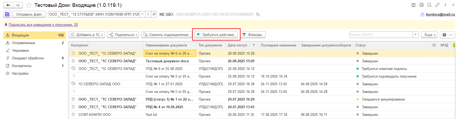The width and height of the screenshot is (459, 119).
Task: Expand the organization dropdown arrow
Action: click(x=143, y=14)
